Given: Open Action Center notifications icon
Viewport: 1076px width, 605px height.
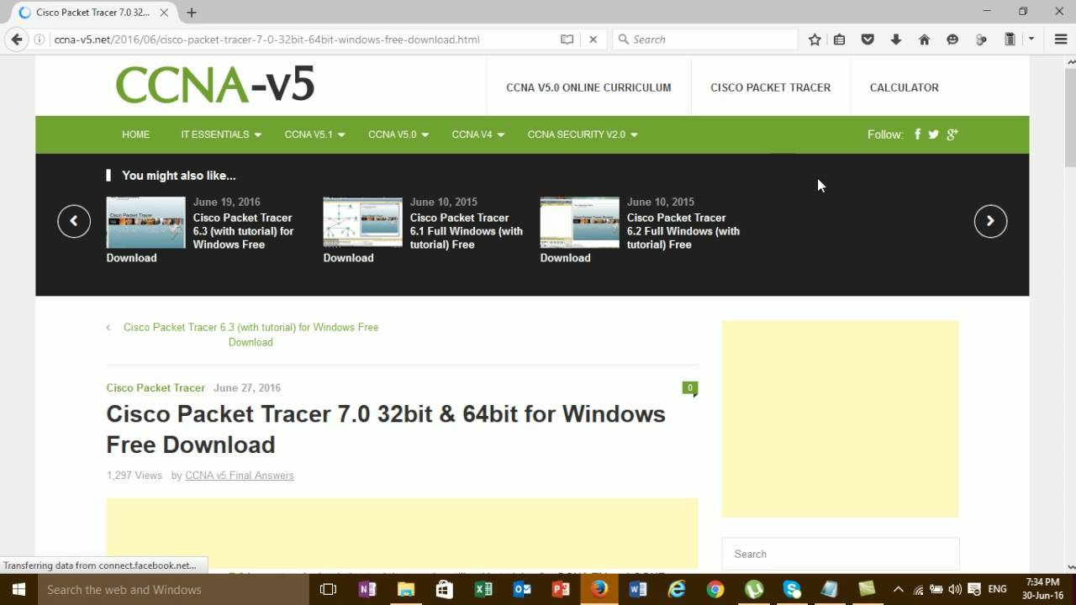Looking at the screenshot, I should tap(974, 589).
